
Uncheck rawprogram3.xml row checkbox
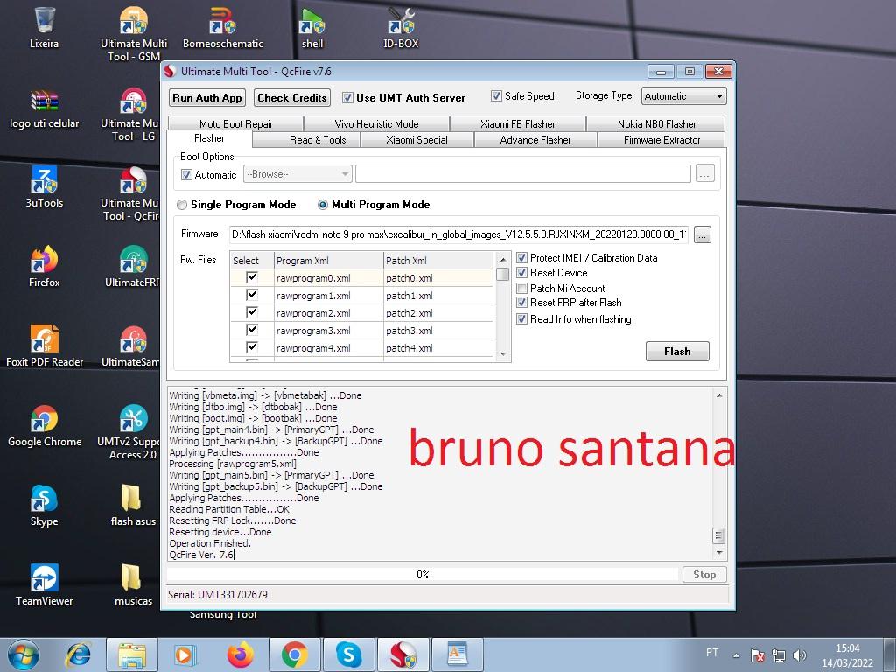pos(251,330)
